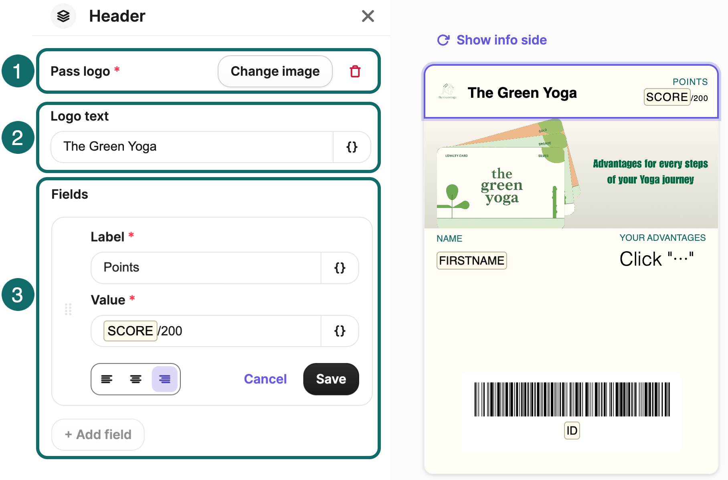
Task: Click the NAME label on pass
Action: [449, 239]
